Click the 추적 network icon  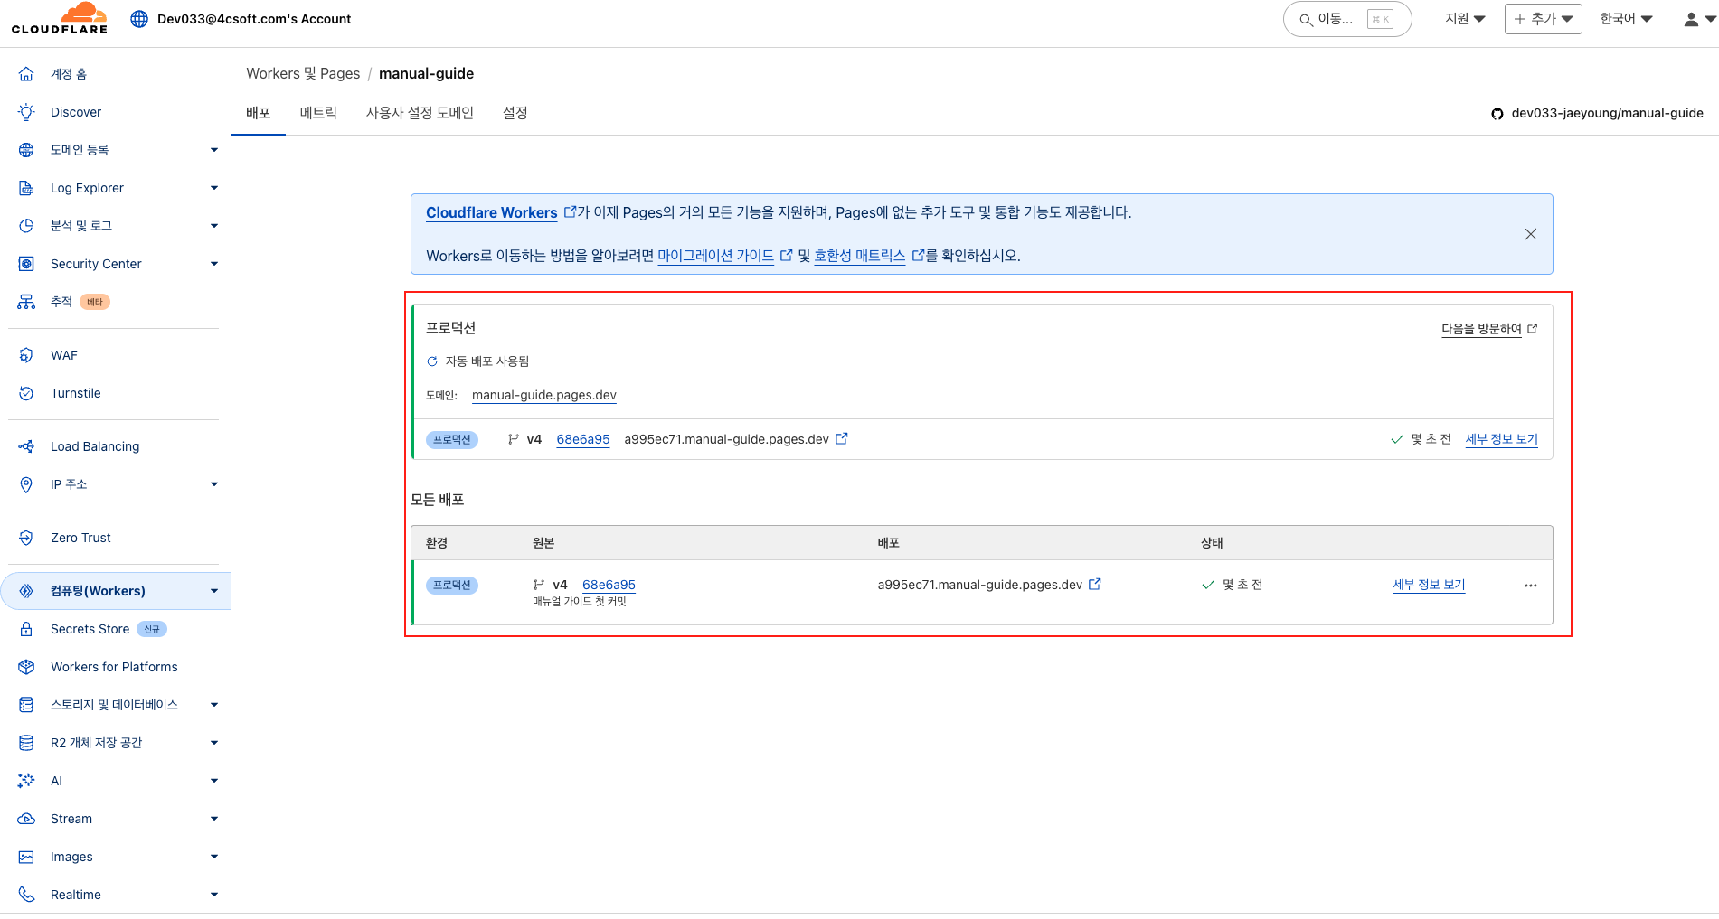pos(26,302)
